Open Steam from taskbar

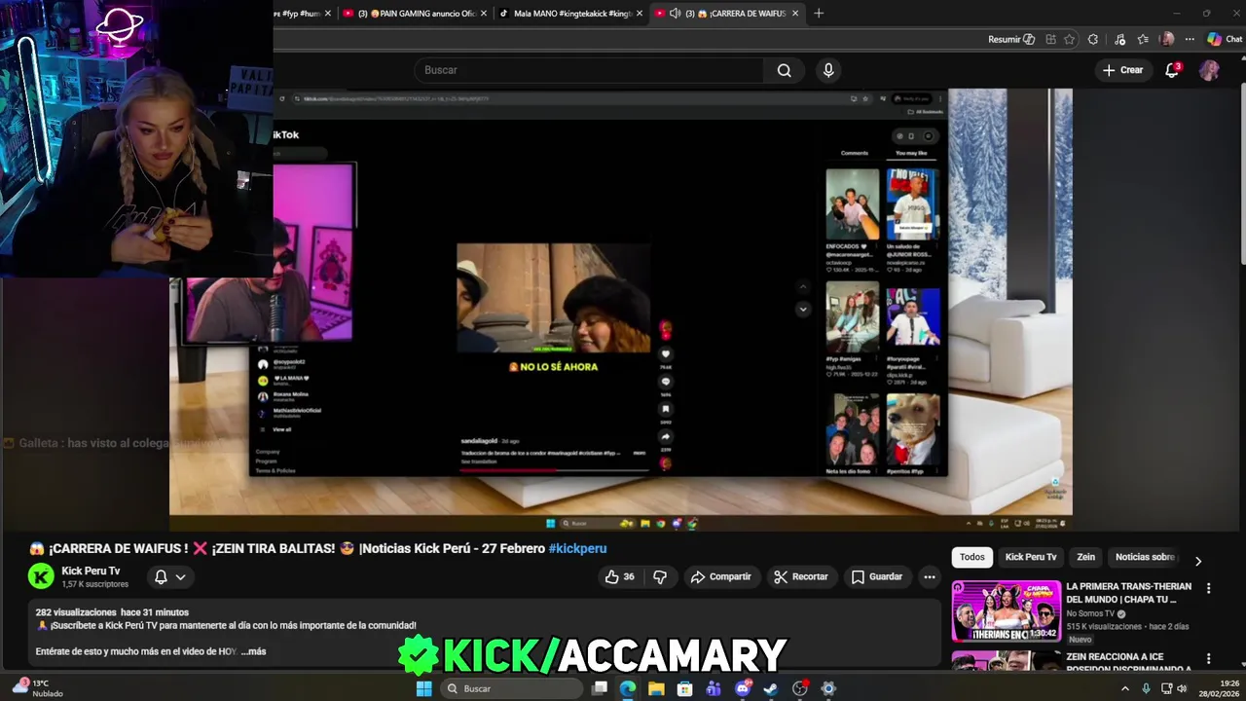[771, 688]
